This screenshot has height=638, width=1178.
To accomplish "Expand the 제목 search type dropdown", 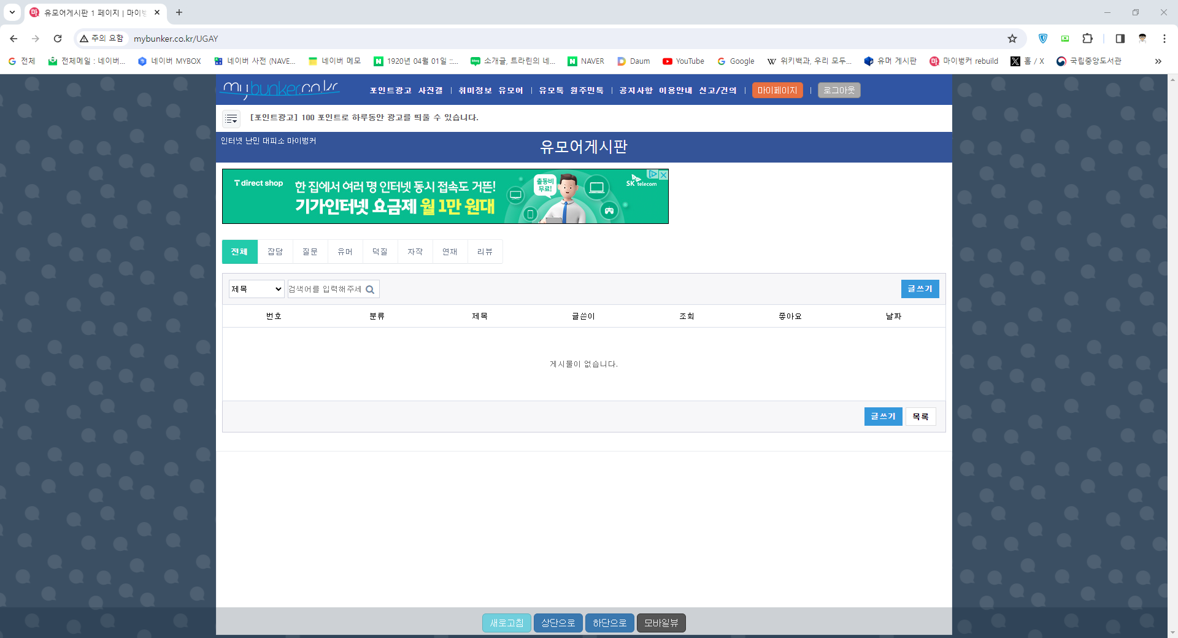I will coord(256,290).
